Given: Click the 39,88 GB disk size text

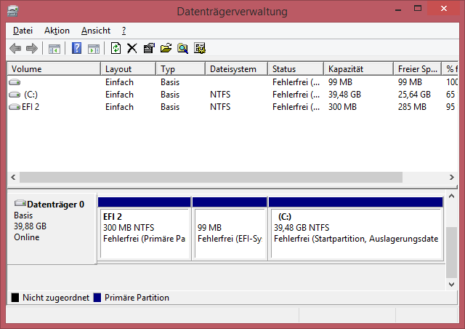Looking at the screenshot, I should (31, 226).
